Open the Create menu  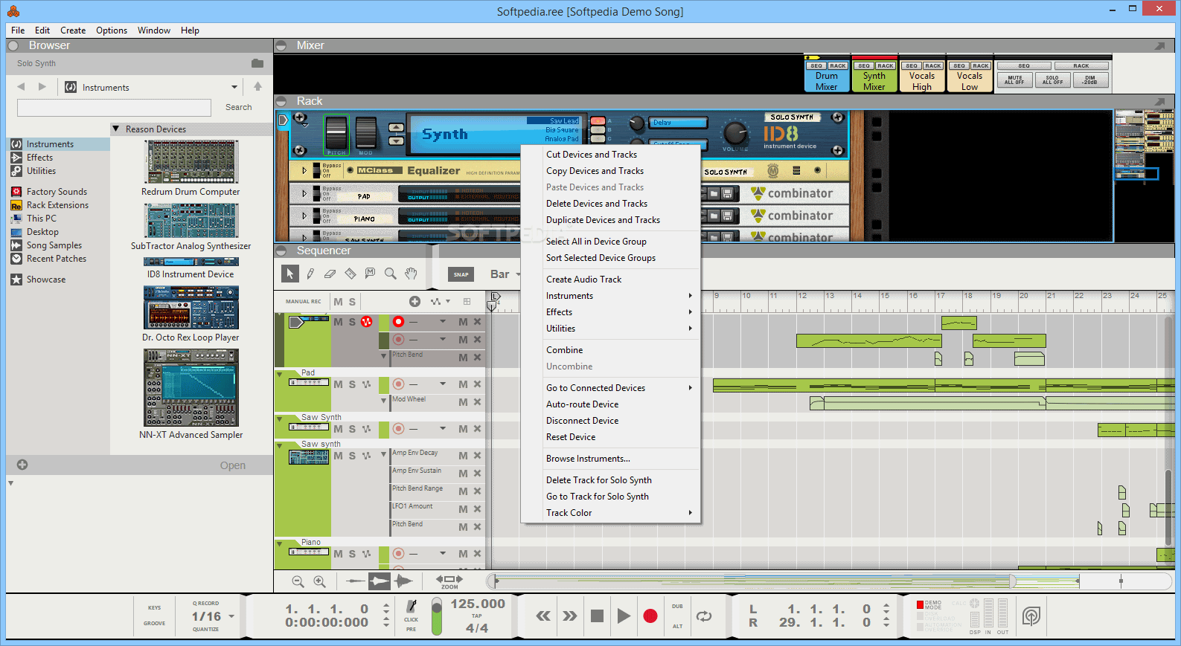point(73,30)
